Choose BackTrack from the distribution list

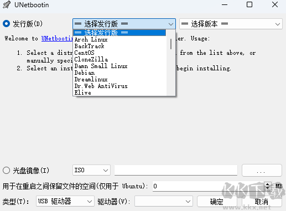[119, 46]
